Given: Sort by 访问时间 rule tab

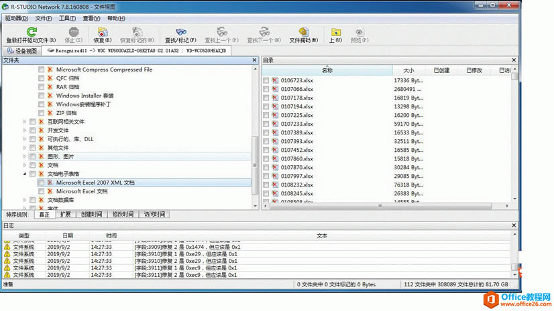Looking at the screenshot, I should pos(154,214).
